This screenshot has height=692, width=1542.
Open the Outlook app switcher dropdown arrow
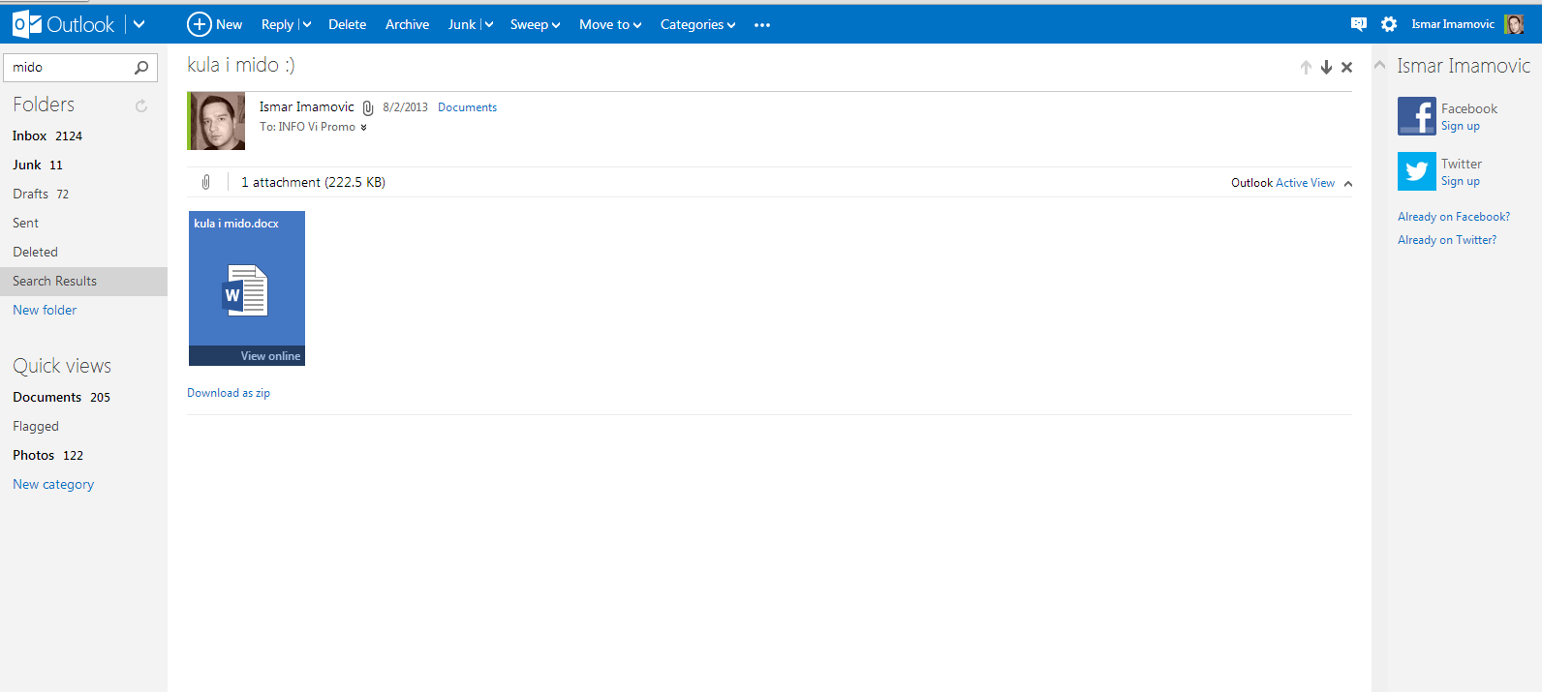[x=139, y=24]
